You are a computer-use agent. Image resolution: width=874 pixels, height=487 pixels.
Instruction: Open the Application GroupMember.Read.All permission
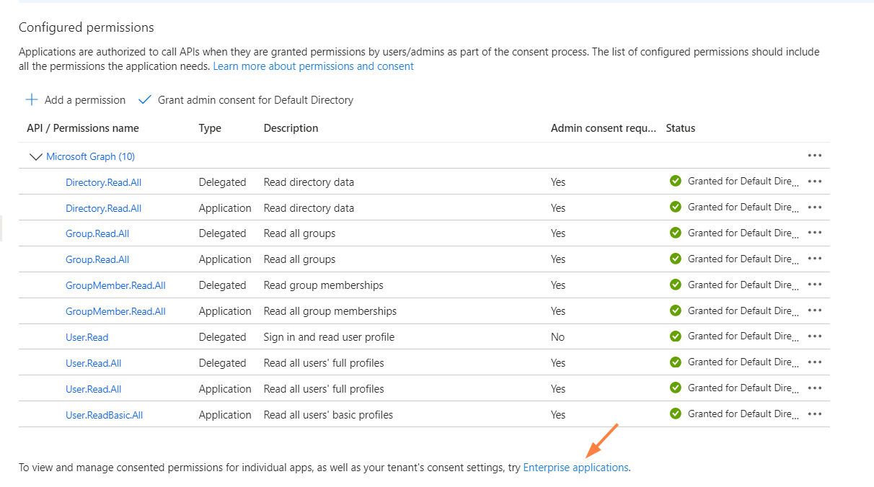115,311
